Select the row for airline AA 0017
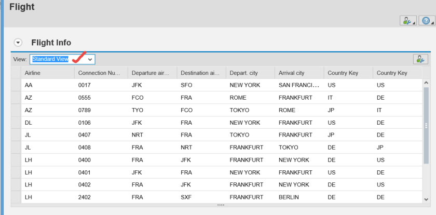 (x=16, y=85)
